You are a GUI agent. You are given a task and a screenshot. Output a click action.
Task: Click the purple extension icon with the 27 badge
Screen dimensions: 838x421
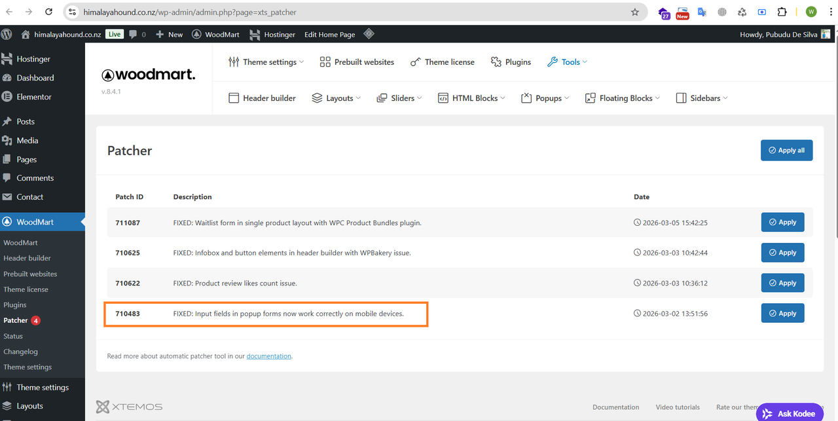pos(664,12)
